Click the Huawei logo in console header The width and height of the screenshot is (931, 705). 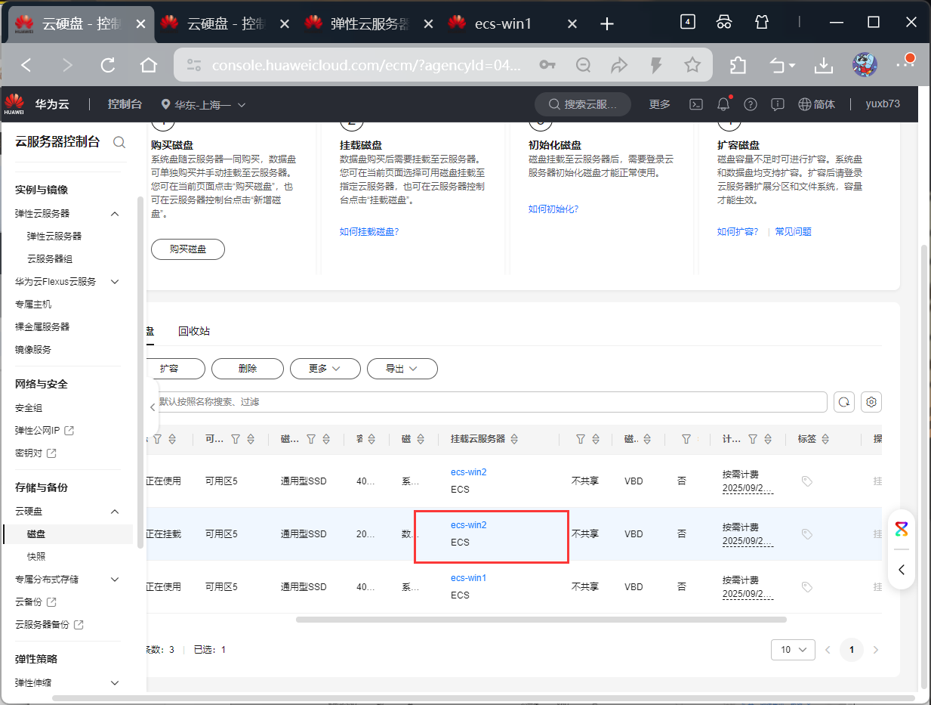click(14, 104)
